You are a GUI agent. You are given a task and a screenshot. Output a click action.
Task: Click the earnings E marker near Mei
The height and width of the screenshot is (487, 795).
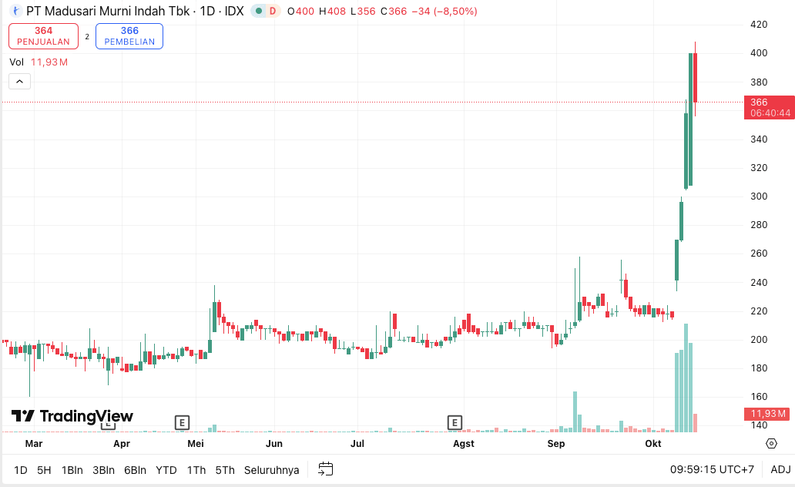click(x=182, y=422)
